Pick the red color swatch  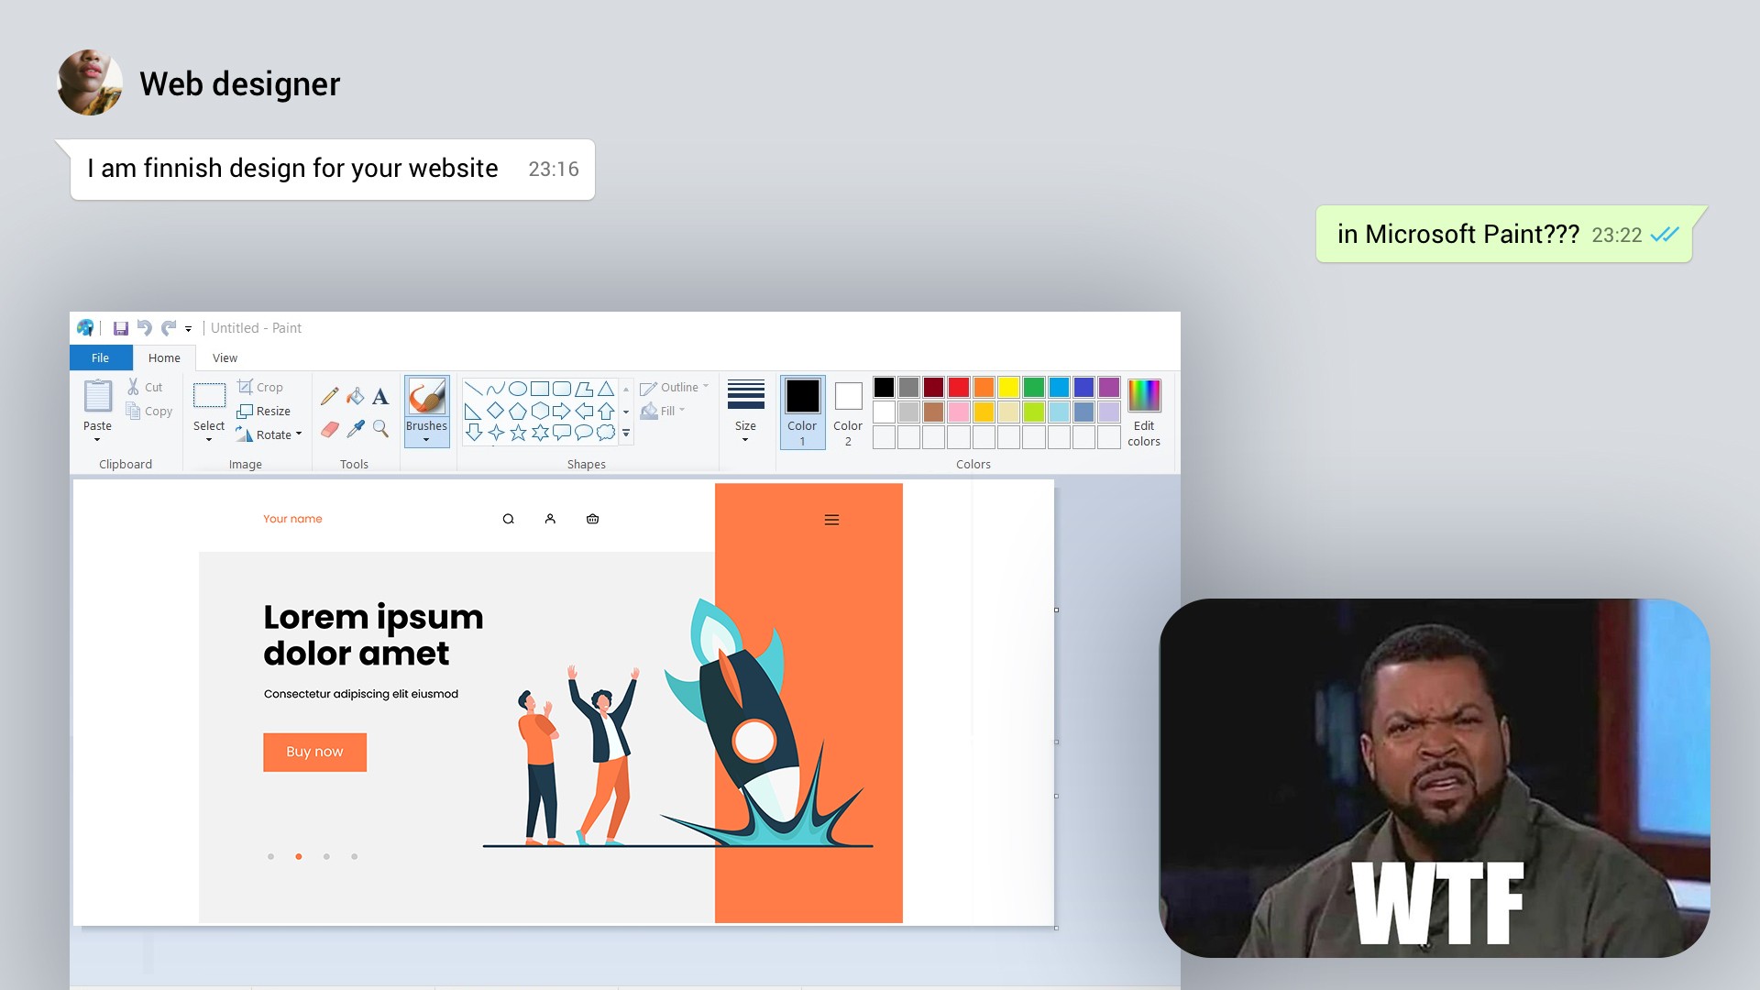tap(958, 387)
